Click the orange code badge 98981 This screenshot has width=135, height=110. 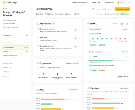click(102, 70)
